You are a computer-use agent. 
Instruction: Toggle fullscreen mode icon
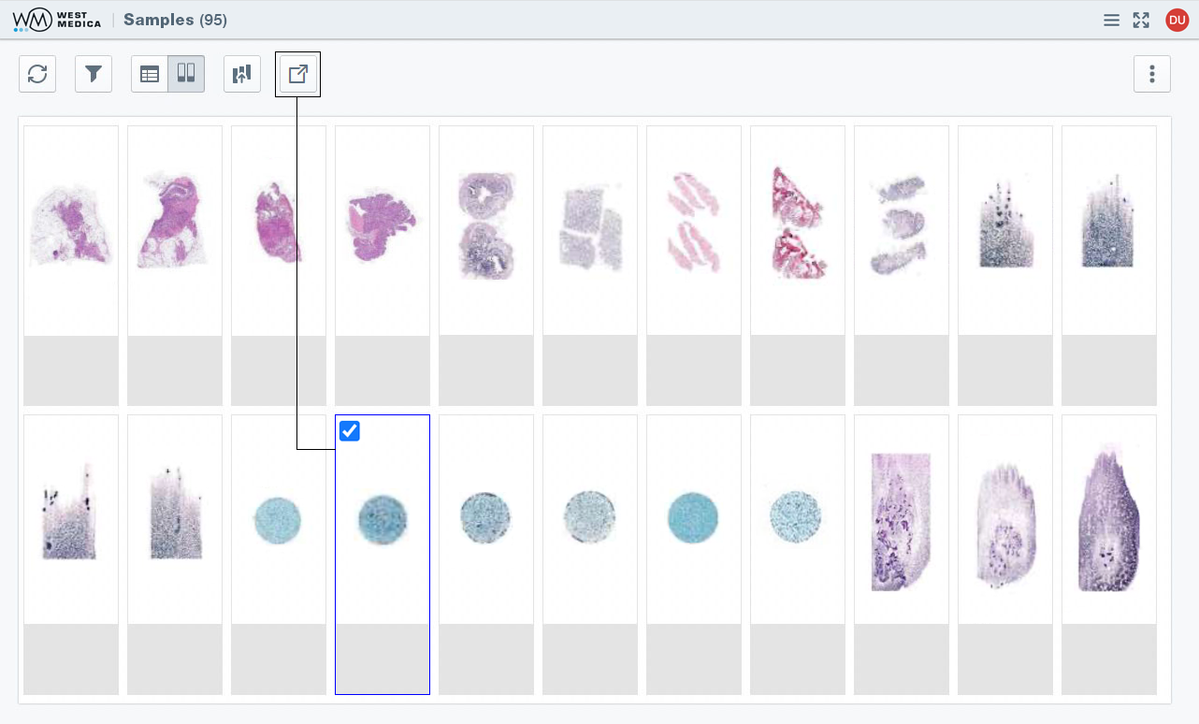click(1141, 20)
